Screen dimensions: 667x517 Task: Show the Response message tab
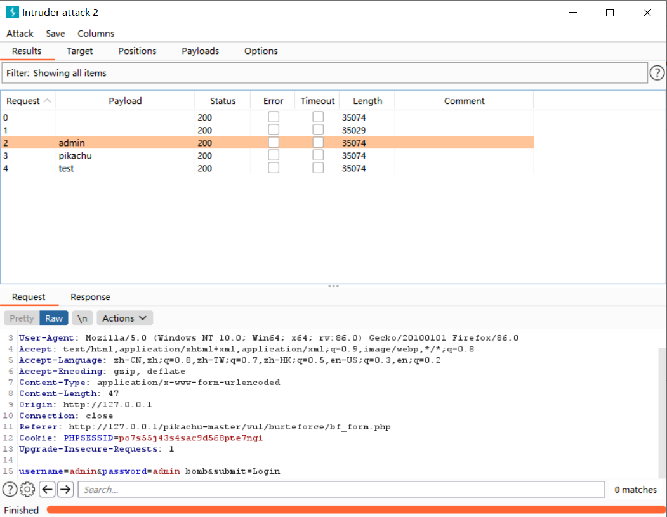pyautogui.click(x=90, y=297)
